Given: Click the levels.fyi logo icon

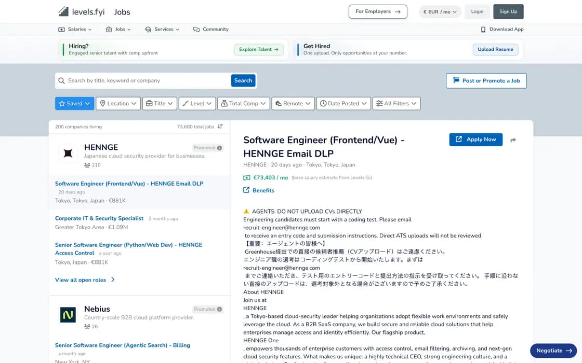Looking at the screenshot, I should tap(63, 11).
